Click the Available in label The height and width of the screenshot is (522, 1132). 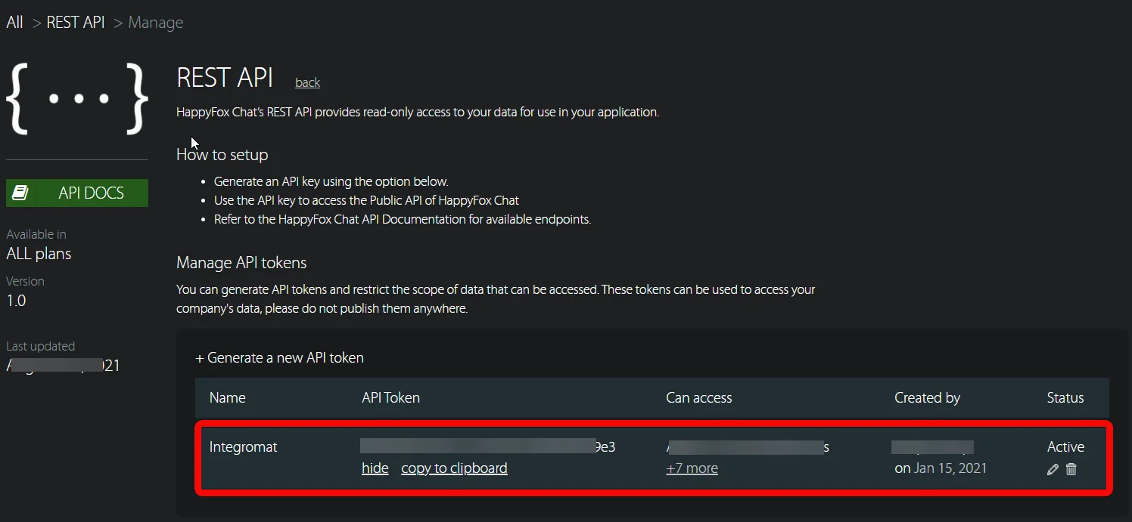coord(36,234)
